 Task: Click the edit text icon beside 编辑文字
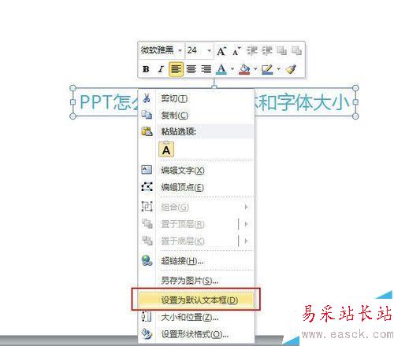[147, 170]
